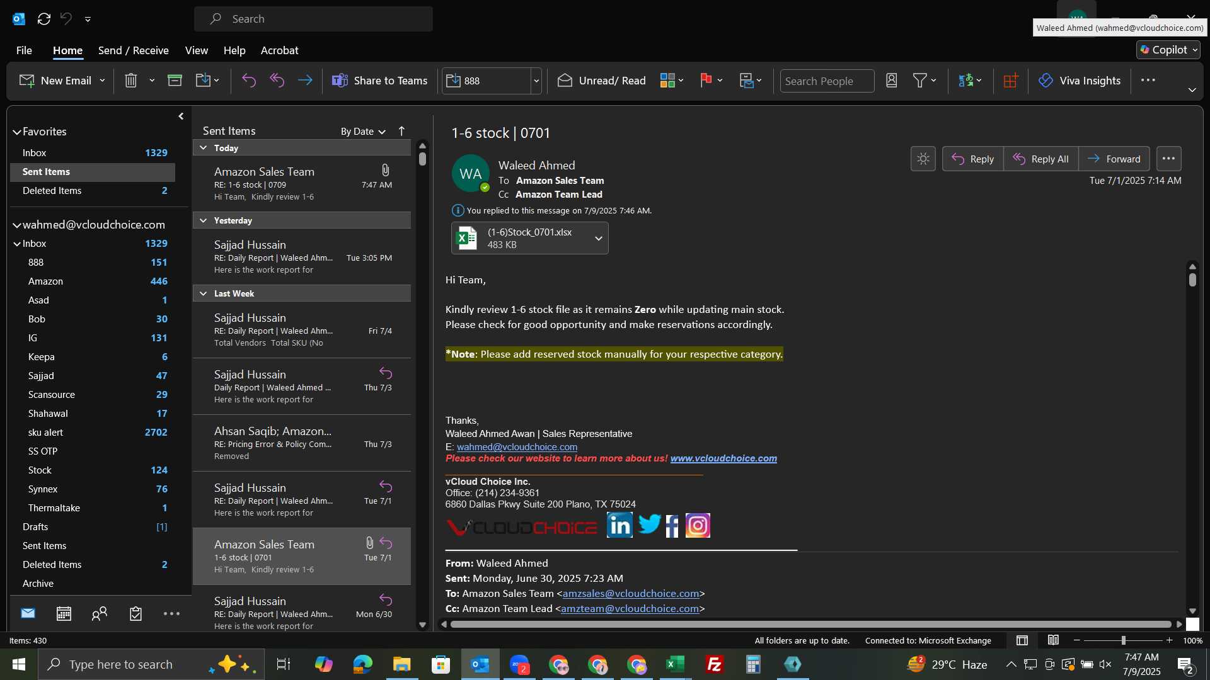
Task: Click the Move to folder icon
Action: [x=203, y=81]
